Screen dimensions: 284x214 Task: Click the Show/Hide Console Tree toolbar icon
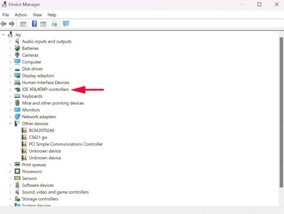[23, 24]
